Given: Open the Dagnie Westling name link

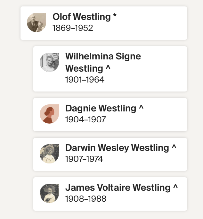Looking at the screenshot, I should pyautogui.click(x=101, y=109).
